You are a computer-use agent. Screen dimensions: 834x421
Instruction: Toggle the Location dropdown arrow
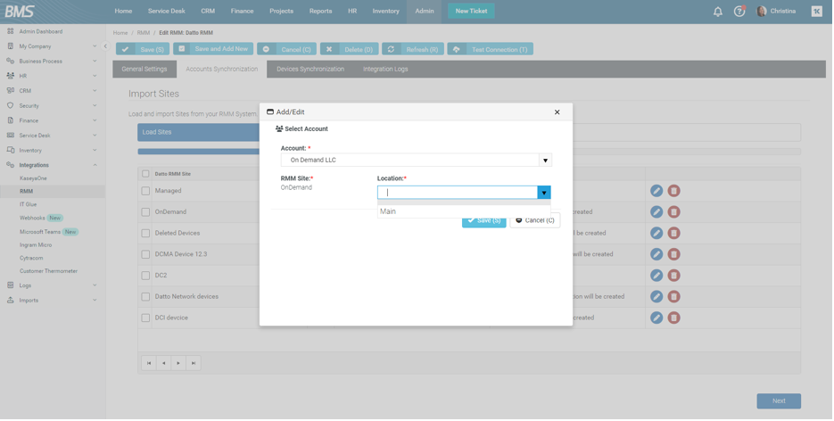[544, 193]
